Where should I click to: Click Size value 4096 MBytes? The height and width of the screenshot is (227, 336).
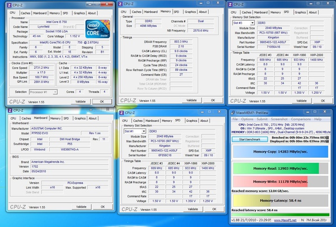click(148, 26)
